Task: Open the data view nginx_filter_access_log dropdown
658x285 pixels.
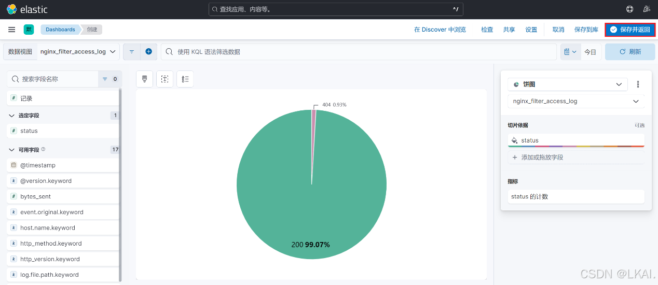Action: 78,52
